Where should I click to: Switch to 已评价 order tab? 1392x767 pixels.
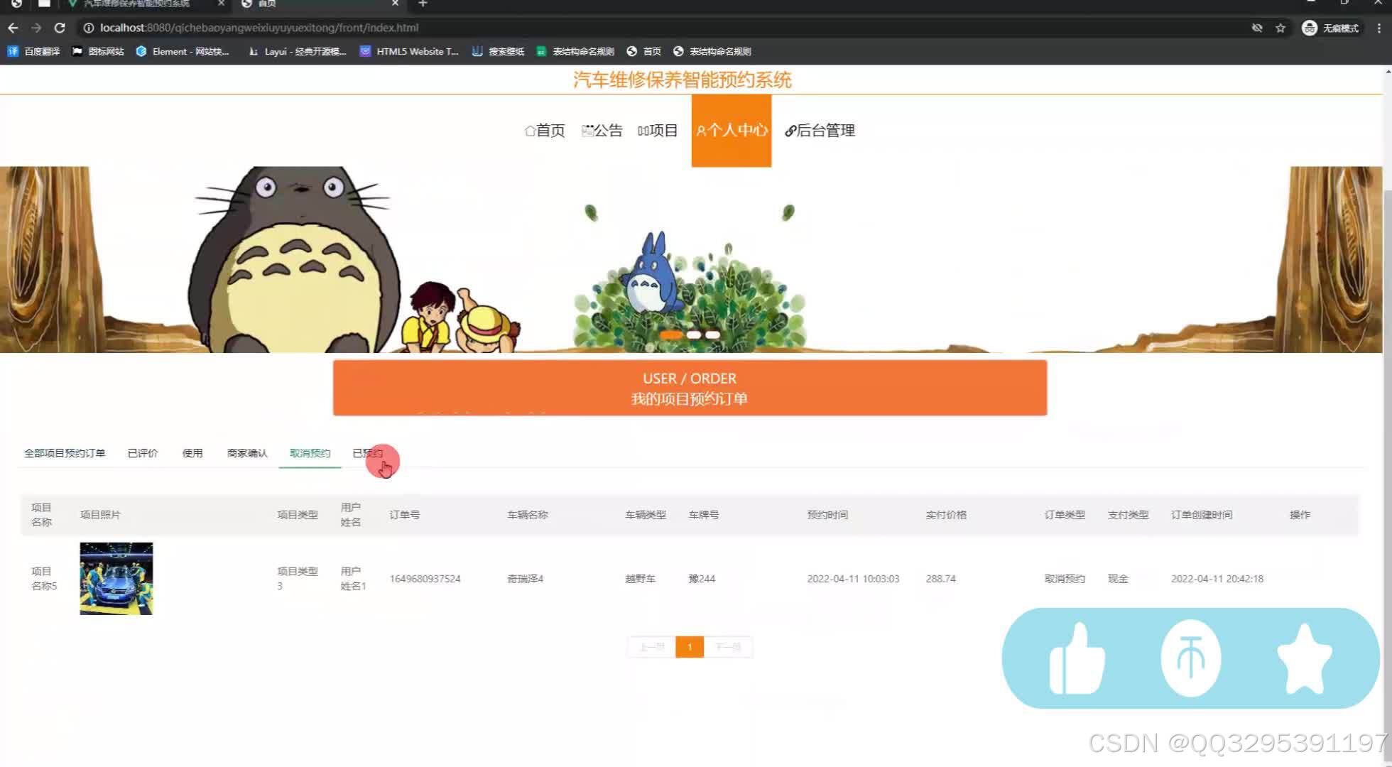(x=143, y=453)
